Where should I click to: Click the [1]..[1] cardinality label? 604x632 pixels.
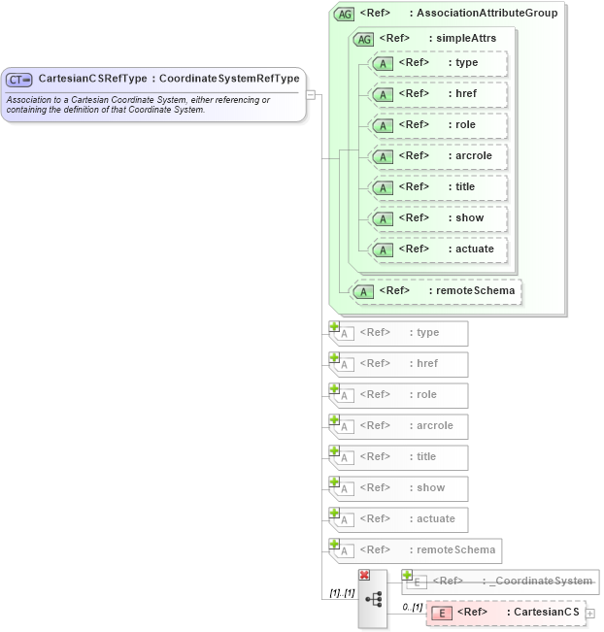pyautogui.click(x=342, y=593)
